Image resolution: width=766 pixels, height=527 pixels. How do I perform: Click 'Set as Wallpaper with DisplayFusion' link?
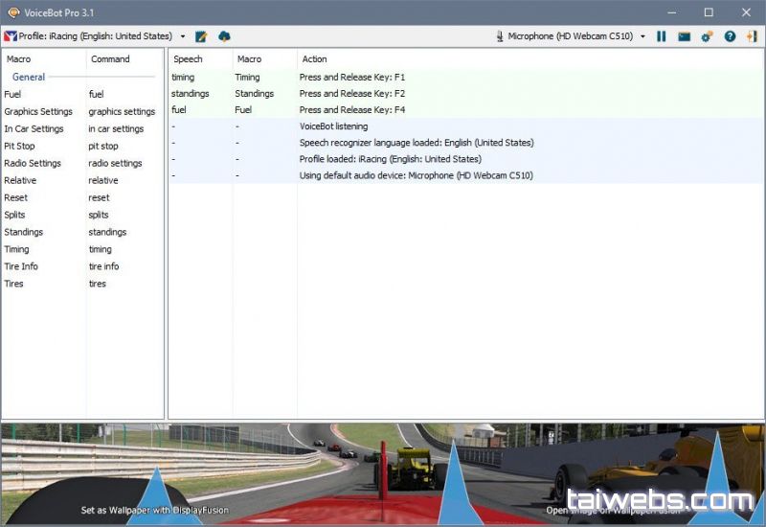click(154, 511)
